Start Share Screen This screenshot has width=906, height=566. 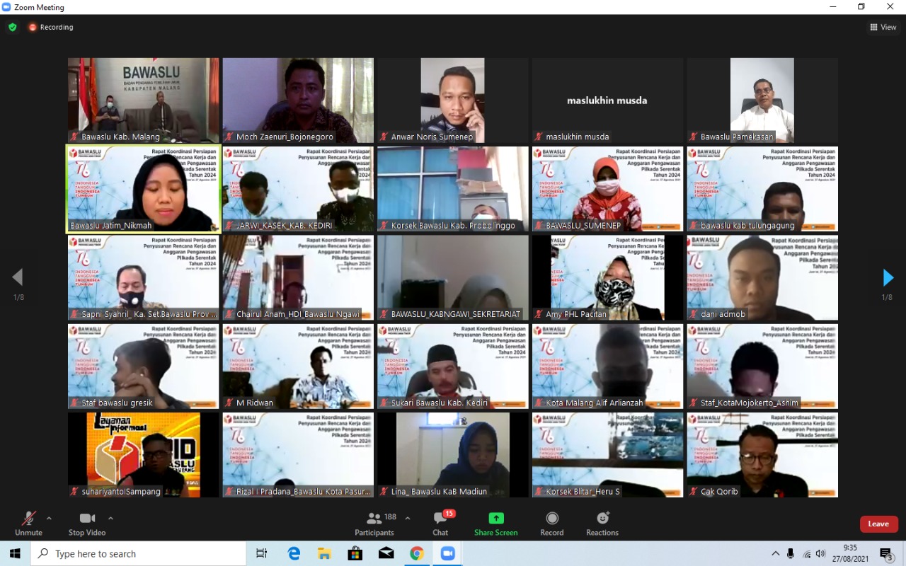coord(495,524)
